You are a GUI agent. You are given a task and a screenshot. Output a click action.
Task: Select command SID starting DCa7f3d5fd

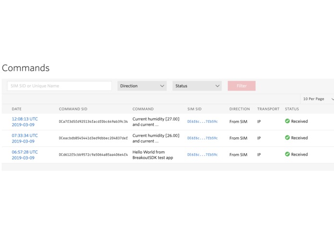coord(93,121)
